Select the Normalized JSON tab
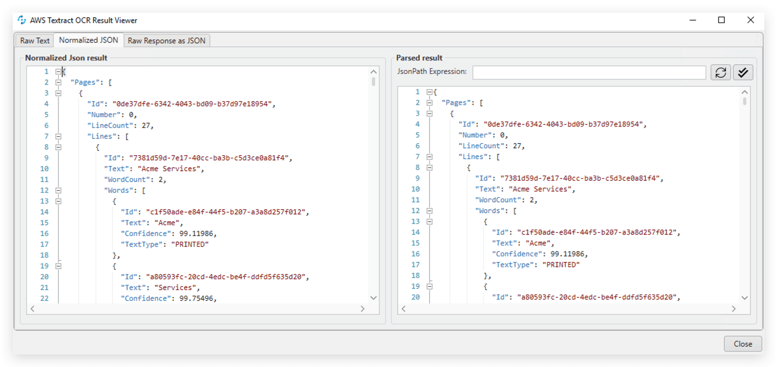The image size is (777, 367). pos(88,39)
